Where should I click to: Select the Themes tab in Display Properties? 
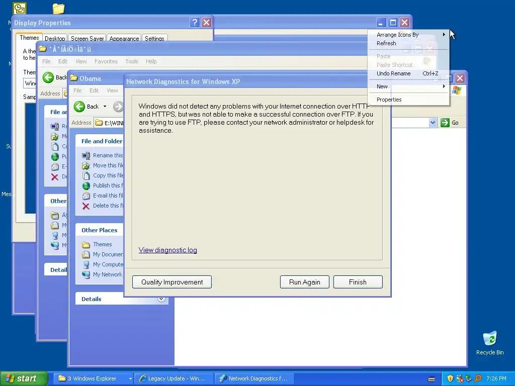coord(29,38)
